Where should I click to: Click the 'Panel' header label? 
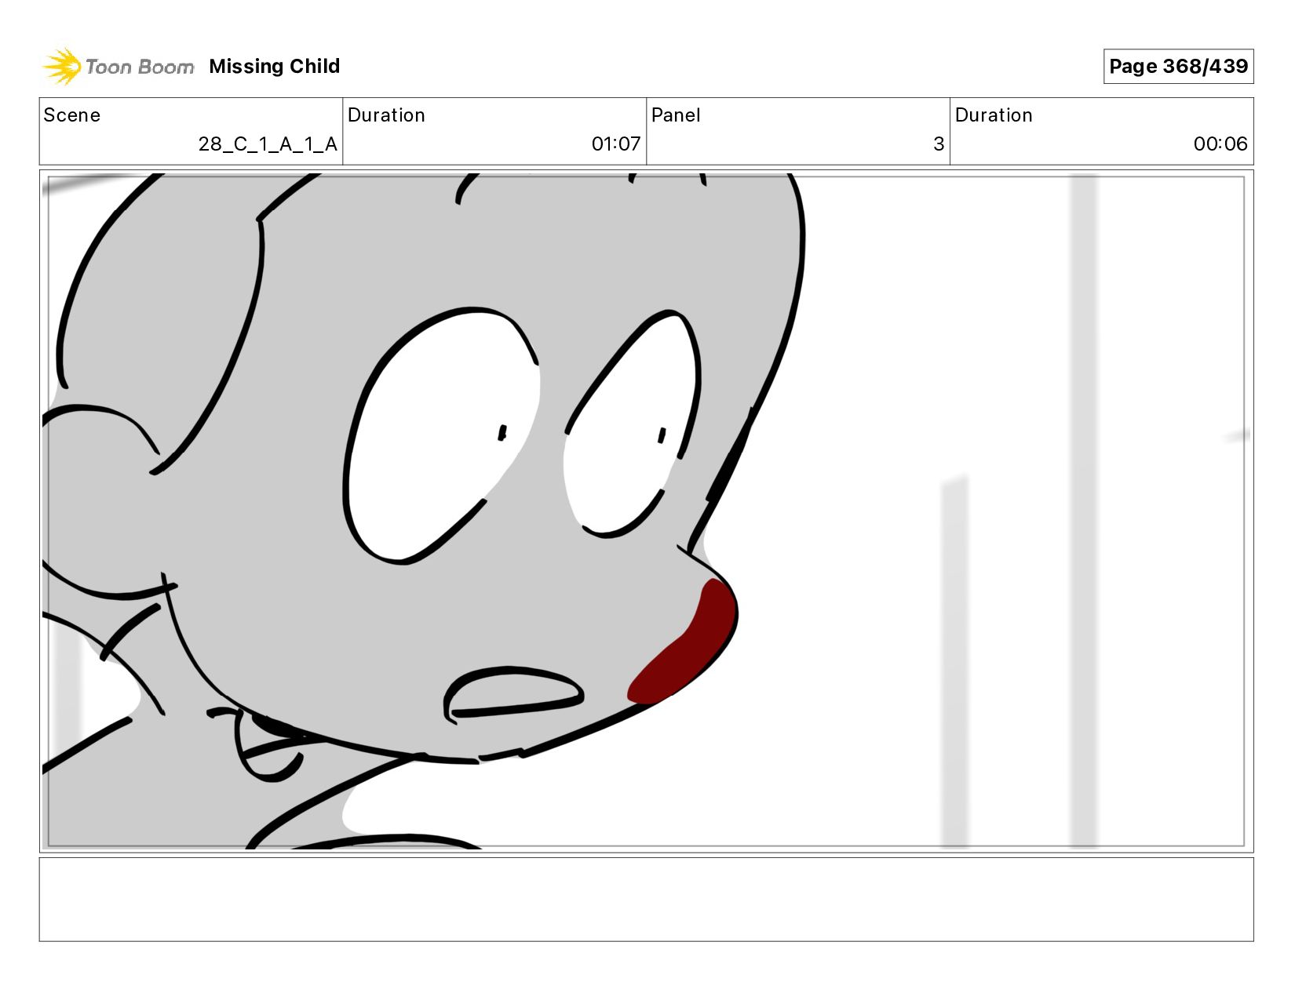coord(676,115)
